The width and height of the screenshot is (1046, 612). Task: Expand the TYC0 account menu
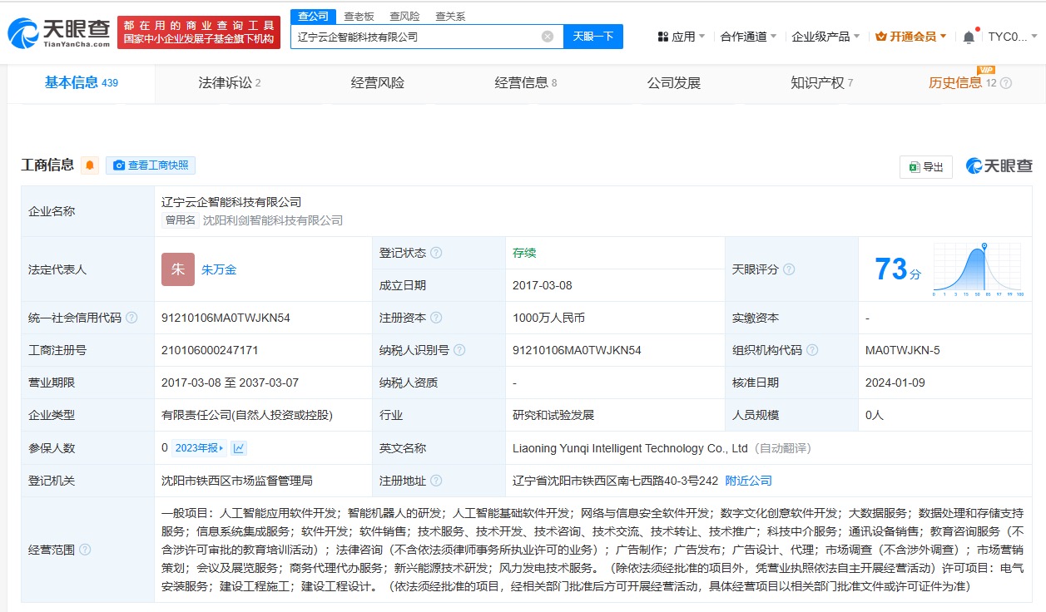pyautogui.click(x=1013, y=37)
